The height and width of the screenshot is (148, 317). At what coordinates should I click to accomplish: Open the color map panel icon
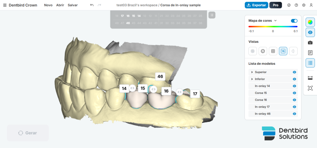(x=310, y=22)
